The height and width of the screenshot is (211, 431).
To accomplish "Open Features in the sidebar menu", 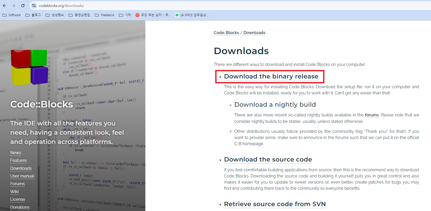I will coord(18,160).
